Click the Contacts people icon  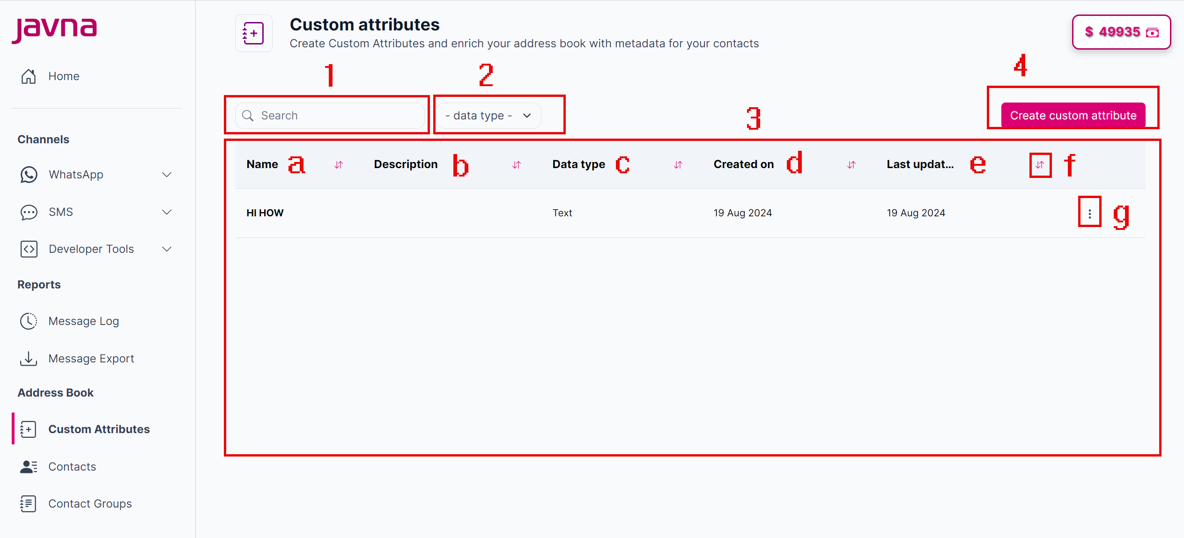click(29, 466)
